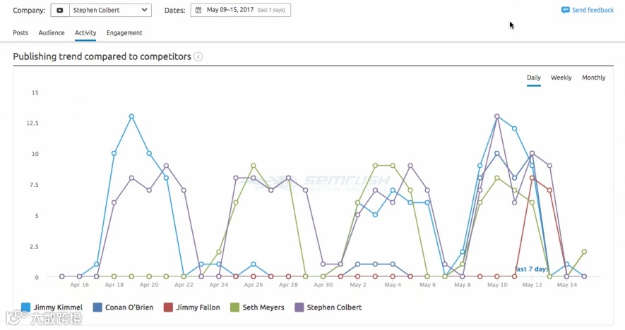Screen dimensions: 625x330
Task: Click the 12.5 y-axis label
Action: point(32,123)
